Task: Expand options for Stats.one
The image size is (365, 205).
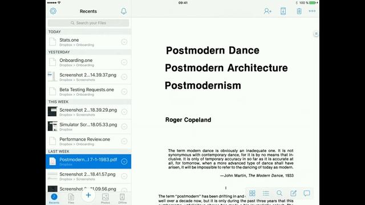Action: [x=124, y=42]
